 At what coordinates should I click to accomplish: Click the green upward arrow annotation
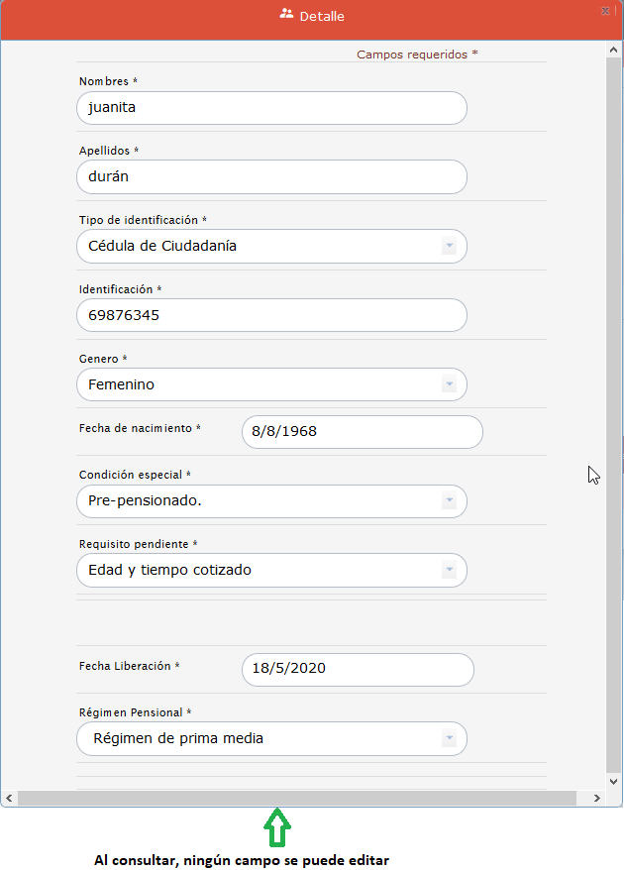[x=277, y=824]
